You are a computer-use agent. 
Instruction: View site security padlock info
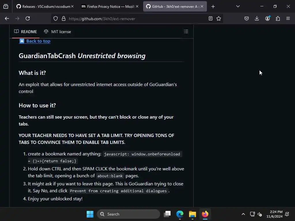point(64,19)
